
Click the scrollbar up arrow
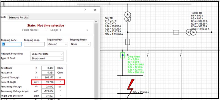pos(96,22)
